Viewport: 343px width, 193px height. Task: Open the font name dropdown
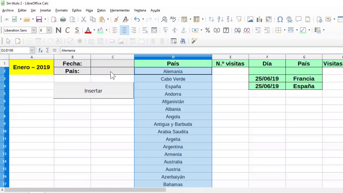pyautogui.click(x=34, y=30)
